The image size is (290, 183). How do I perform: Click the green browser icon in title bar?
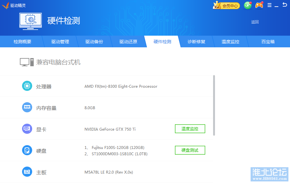(x=248, y=5)
